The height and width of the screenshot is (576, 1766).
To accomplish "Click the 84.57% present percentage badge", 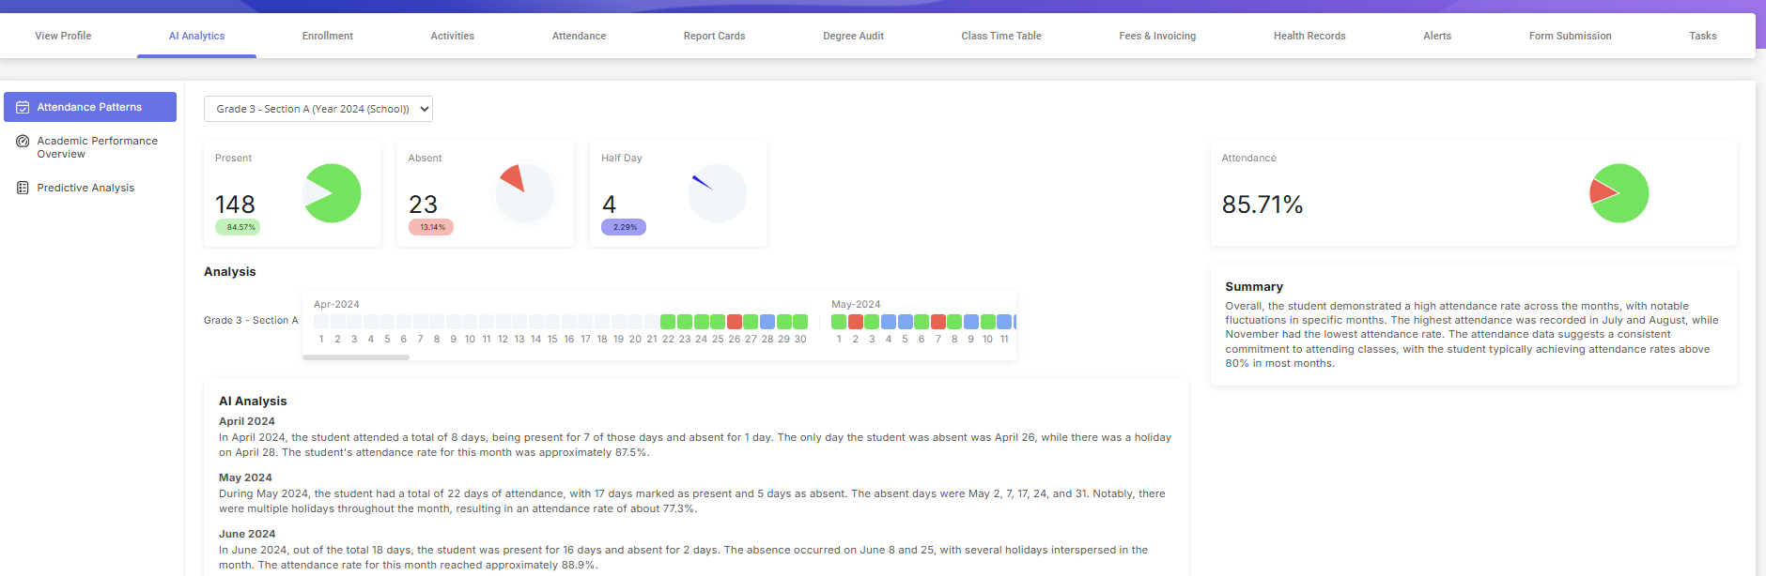I will click(x=239, y=227).
